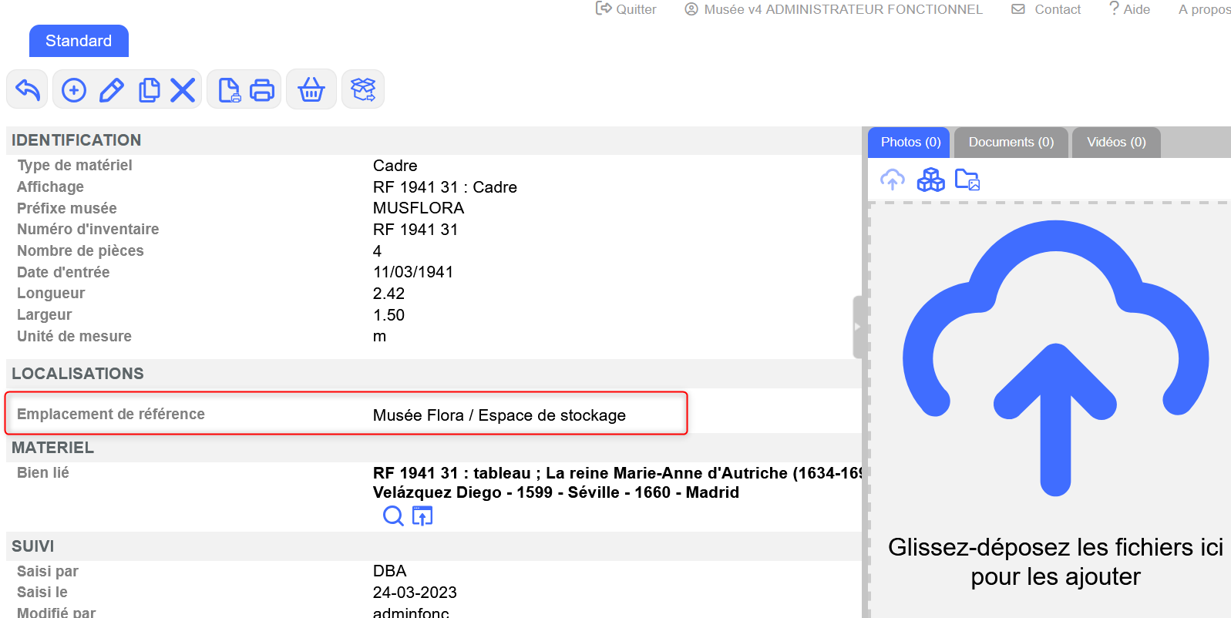Viewport: 1231px width, 618px height.
Task: Upload a photo via small cloud icon
Action: 893,180
